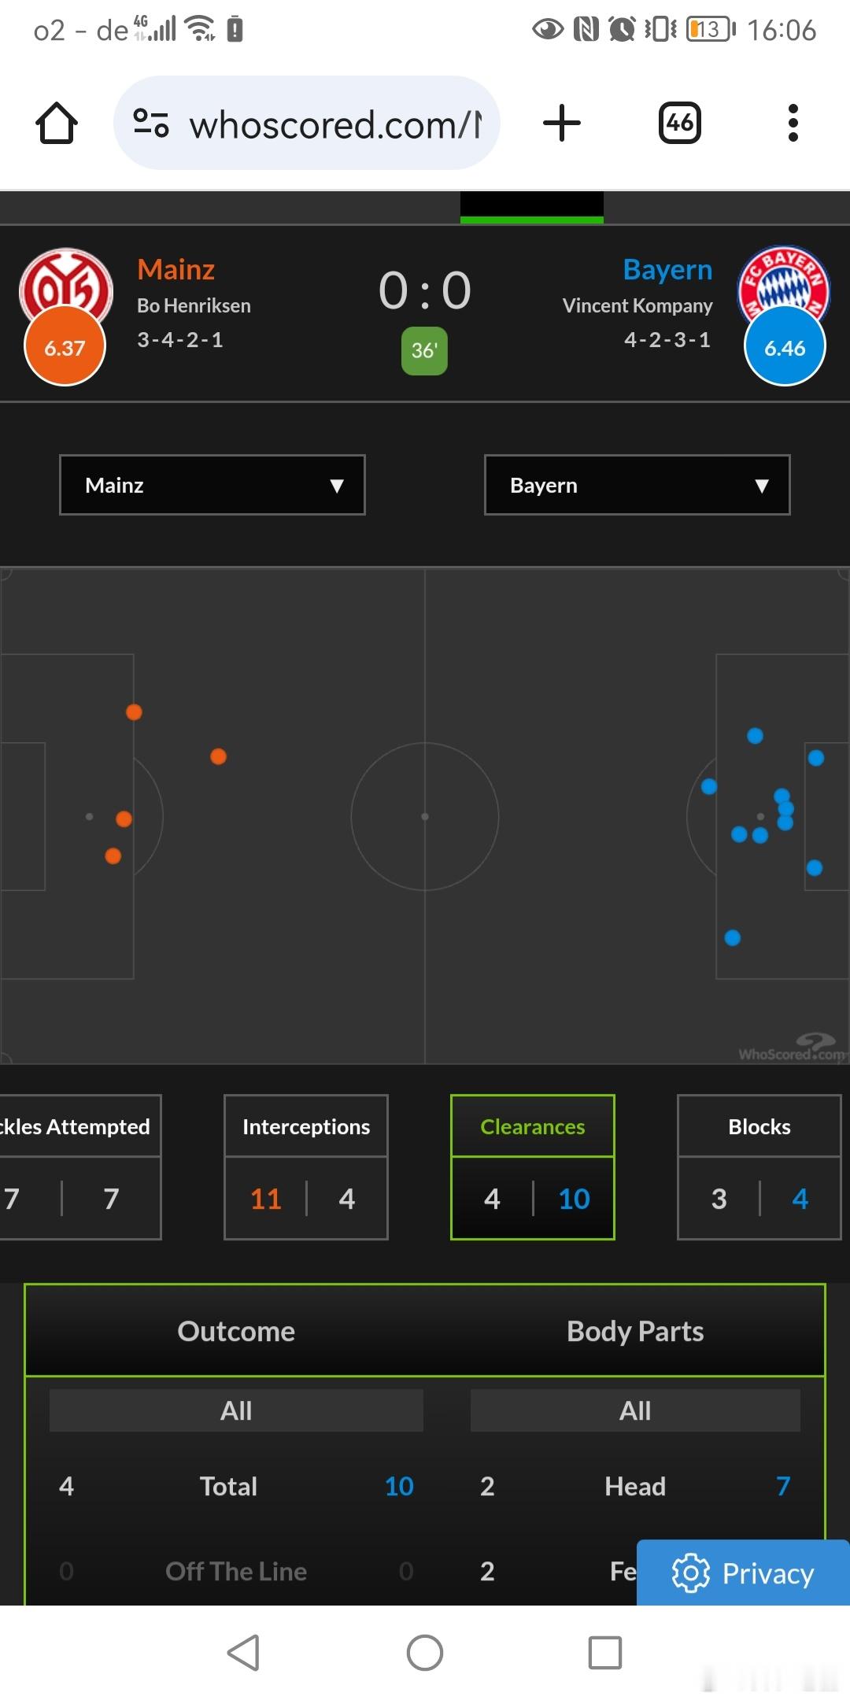Click the Privacy settings button
Screen dimensions: 850x1700
[x=743, y=1573]
